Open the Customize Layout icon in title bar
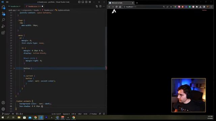Viewport: 216px width, 121px height. 90,2
